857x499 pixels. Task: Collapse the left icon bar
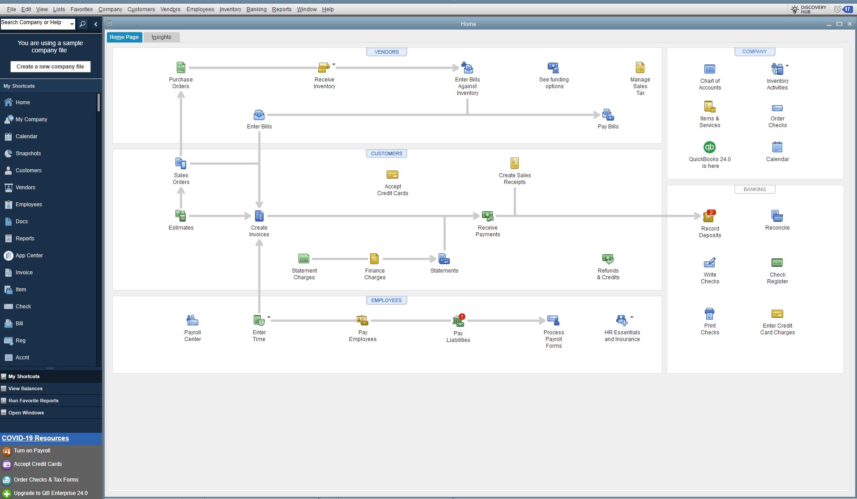click(95, 24)
